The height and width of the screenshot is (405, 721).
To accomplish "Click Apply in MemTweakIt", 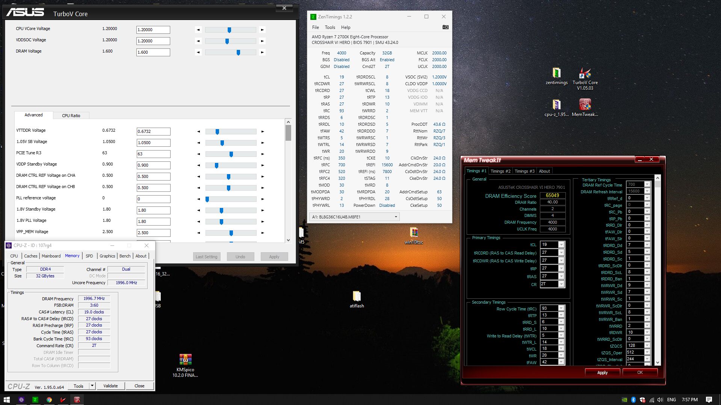I will point(602,372).
